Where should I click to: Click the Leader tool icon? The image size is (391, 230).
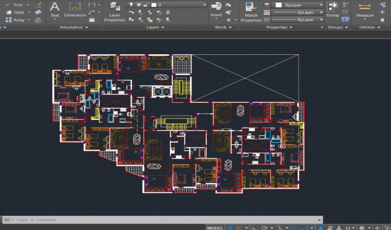pyautogui.click(x=92, y=12)
